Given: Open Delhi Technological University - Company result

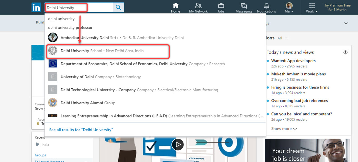Looking at the screenshot, I should tap(155, 90).
